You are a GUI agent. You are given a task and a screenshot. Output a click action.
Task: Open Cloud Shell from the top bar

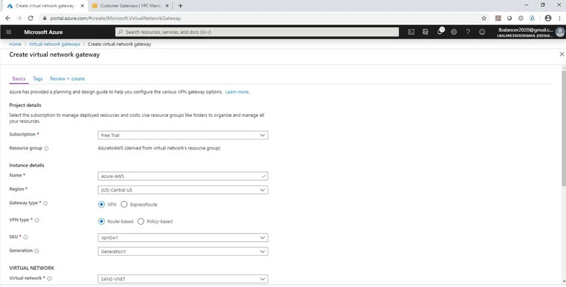pos(411,32)
